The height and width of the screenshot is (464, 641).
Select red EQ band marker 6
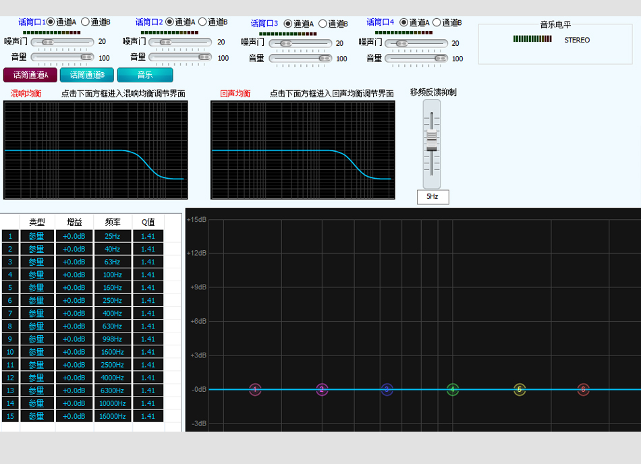point(583,390)
